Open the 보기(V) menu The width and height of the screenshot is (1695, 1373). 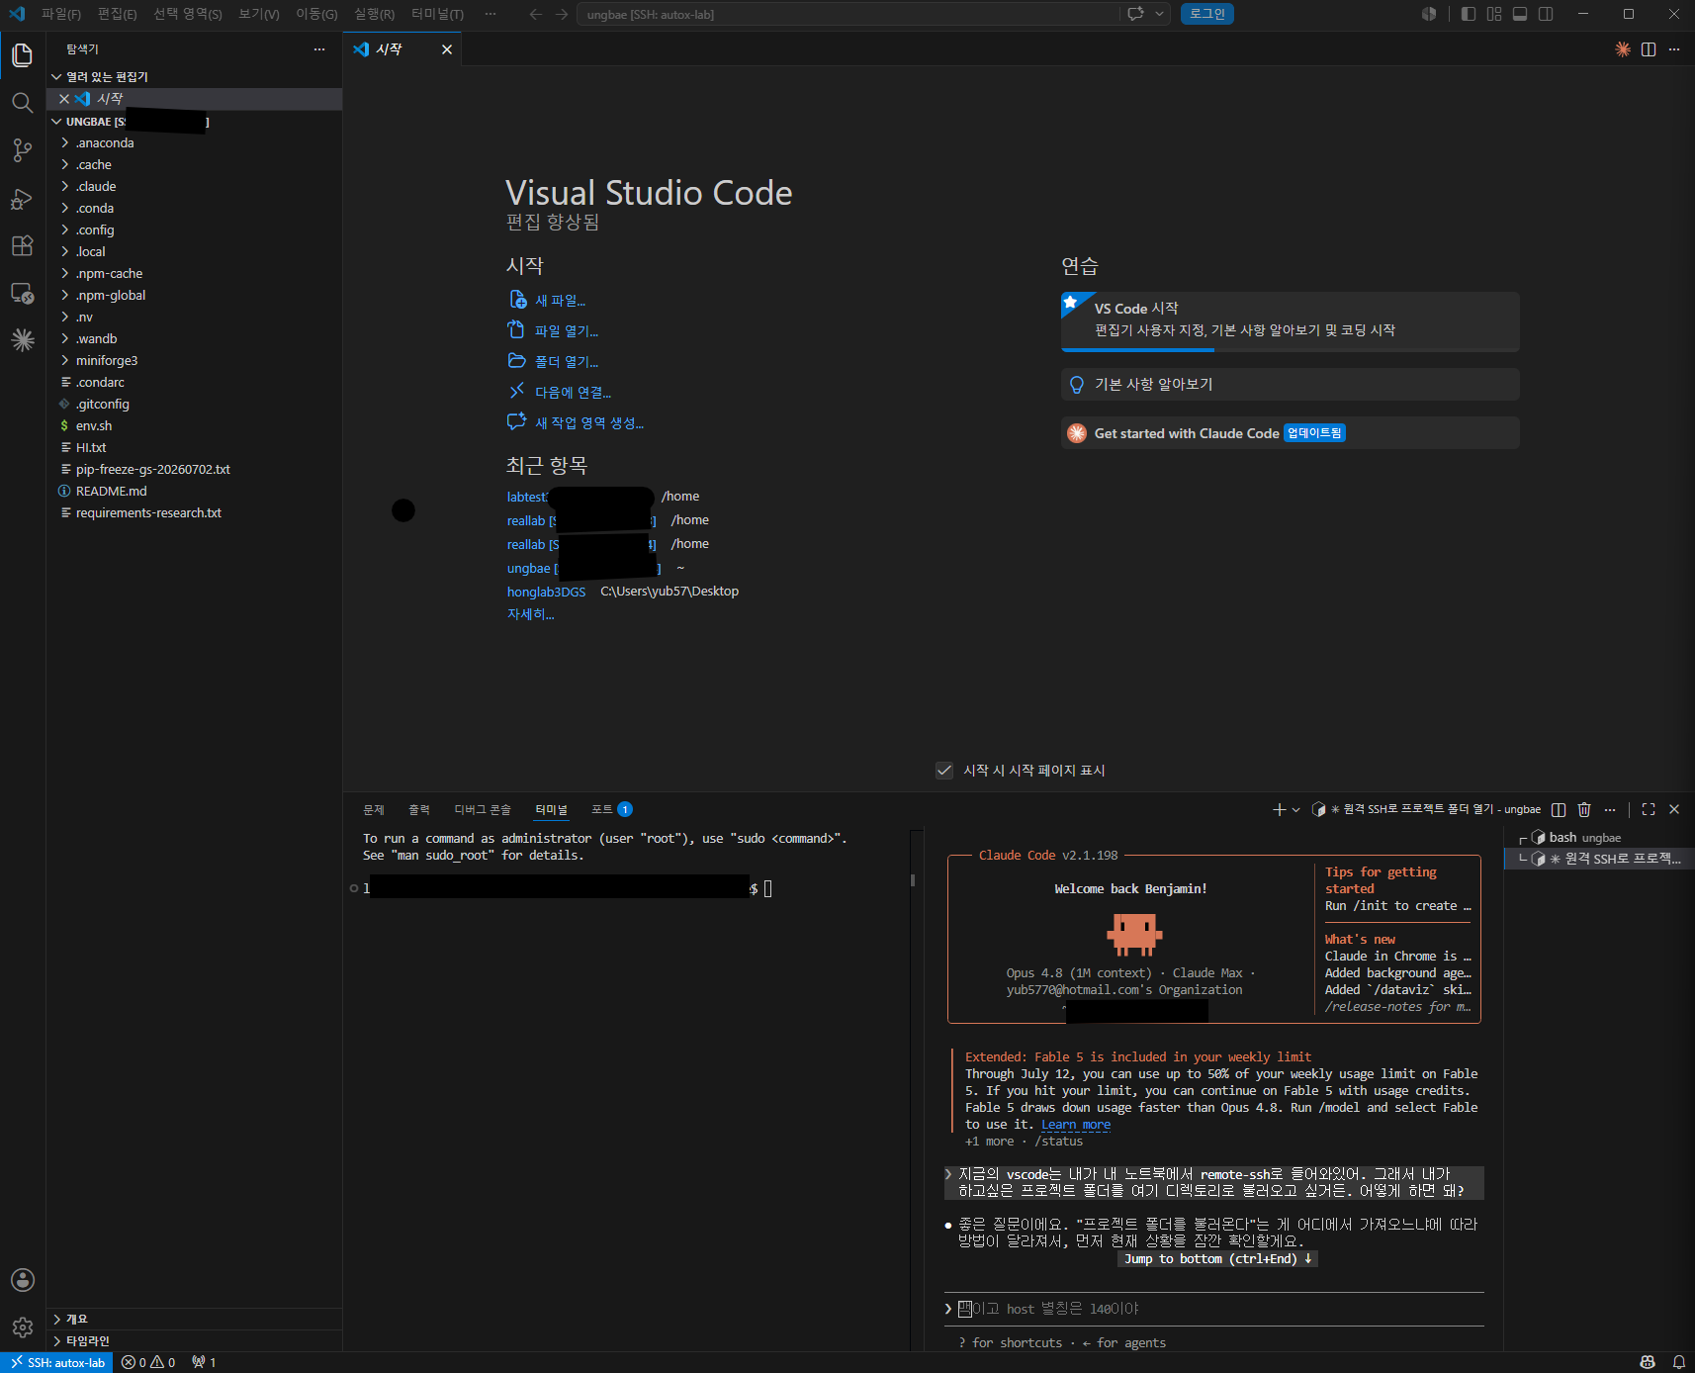pyautogui.click(x=259, y=14)
